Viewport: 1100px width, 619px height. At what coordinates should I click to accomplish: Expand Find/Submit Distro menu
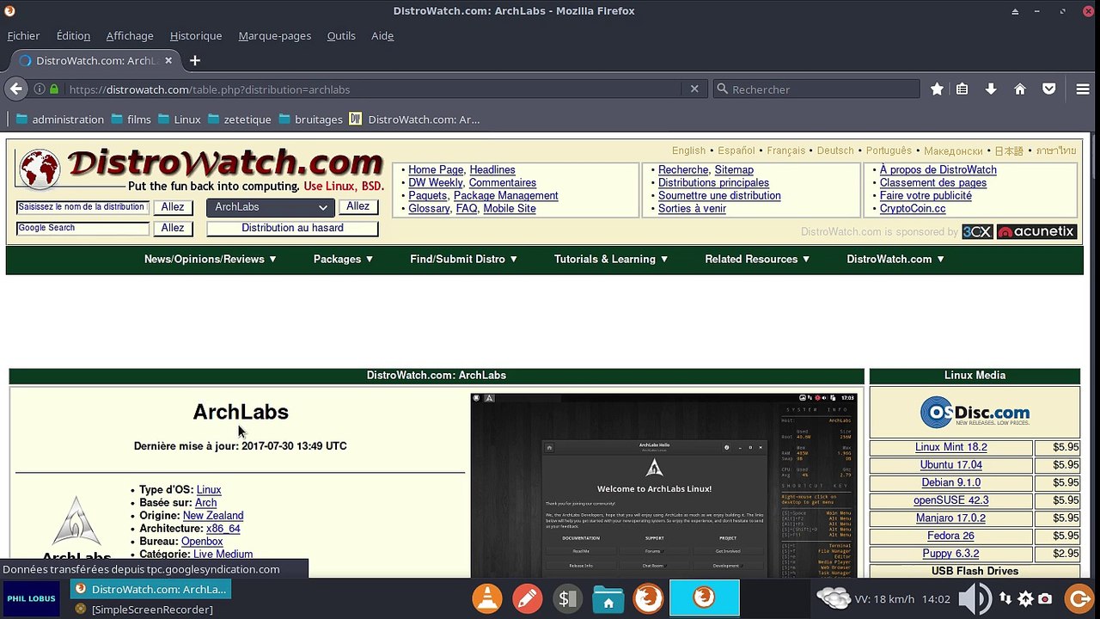point(464,259)
